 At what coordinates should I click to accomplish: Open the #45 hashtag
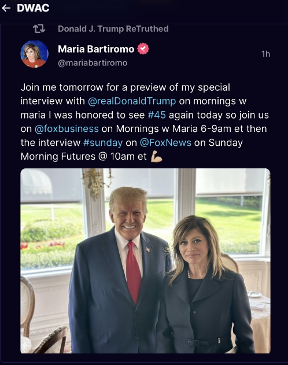click(157, 115)
